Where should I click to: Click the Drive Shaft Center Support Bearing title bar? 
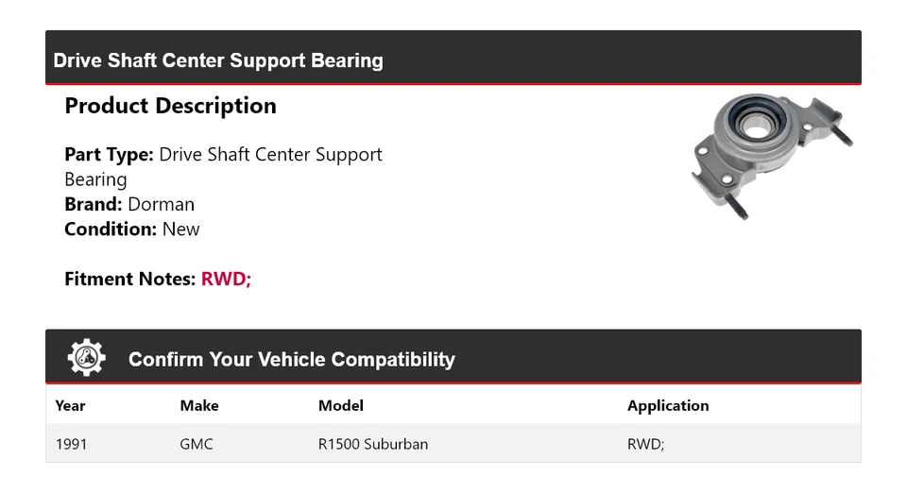218,60
